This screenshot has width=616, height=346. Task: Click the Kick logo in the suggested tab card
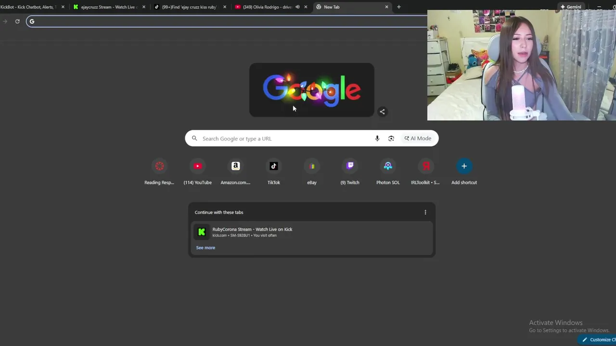coord(202,232)
